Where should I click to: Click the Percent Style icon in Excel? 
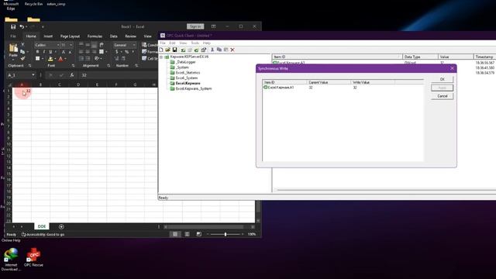[126, 52]
